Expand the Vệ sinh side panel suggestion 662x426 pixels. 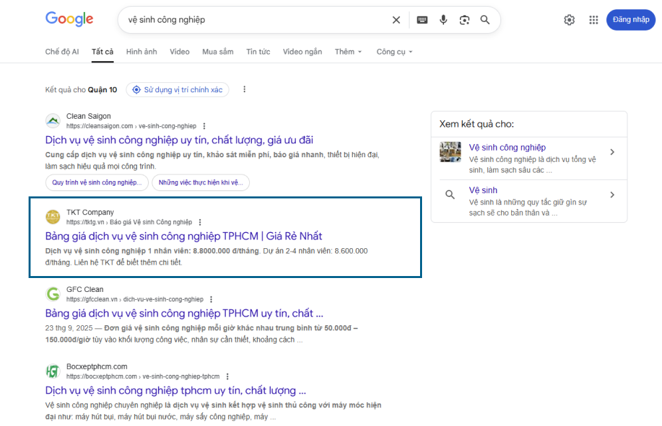pyautogui.click(x=612, y=195)
